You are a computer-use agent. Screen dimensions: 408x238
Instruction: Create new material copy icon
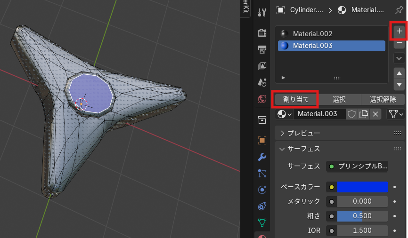364,114
